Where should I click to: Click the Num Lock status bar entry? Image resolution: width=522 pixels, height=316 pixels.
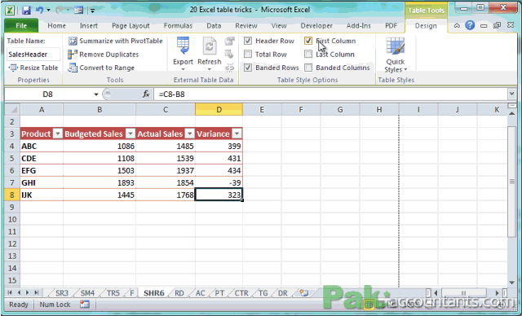click(x=55, y=305)
